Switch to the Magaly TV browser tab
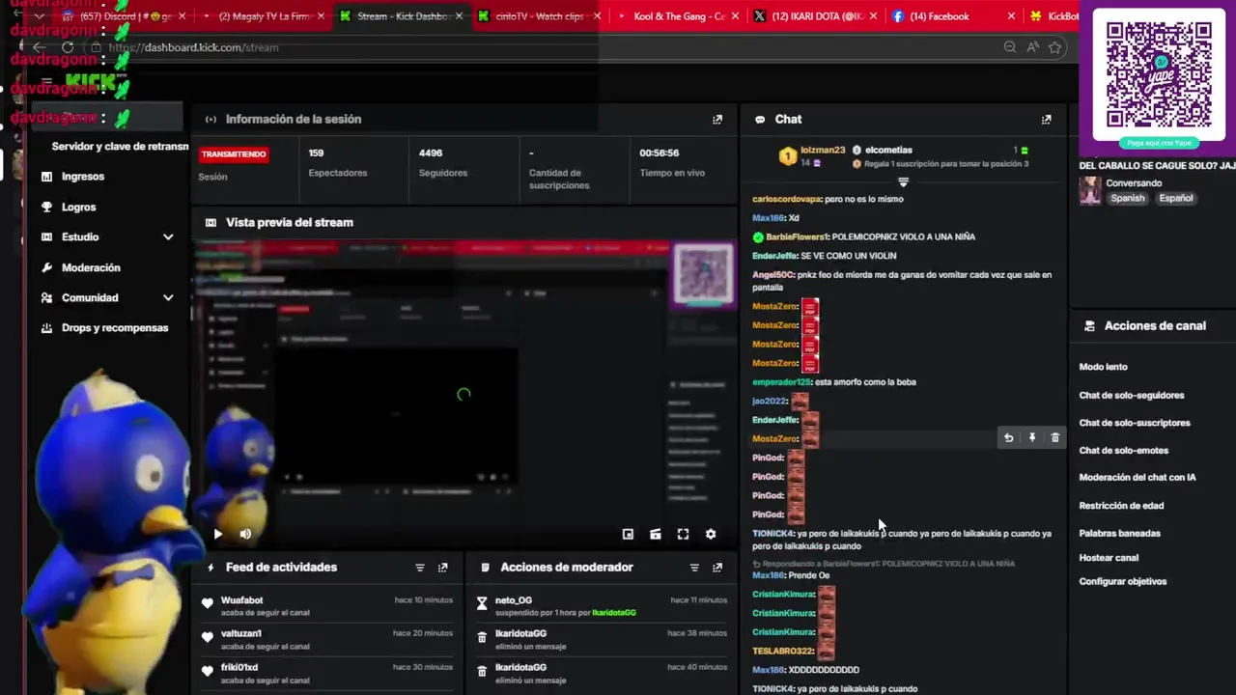Viewport: 1236px width, 695px height. click(x=259, y=16)
